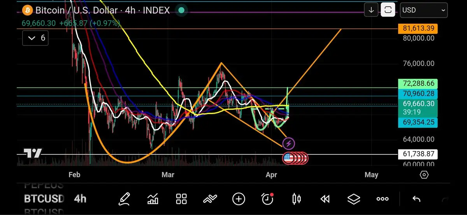Click the Apr date on time axis

tap(271, 175)
